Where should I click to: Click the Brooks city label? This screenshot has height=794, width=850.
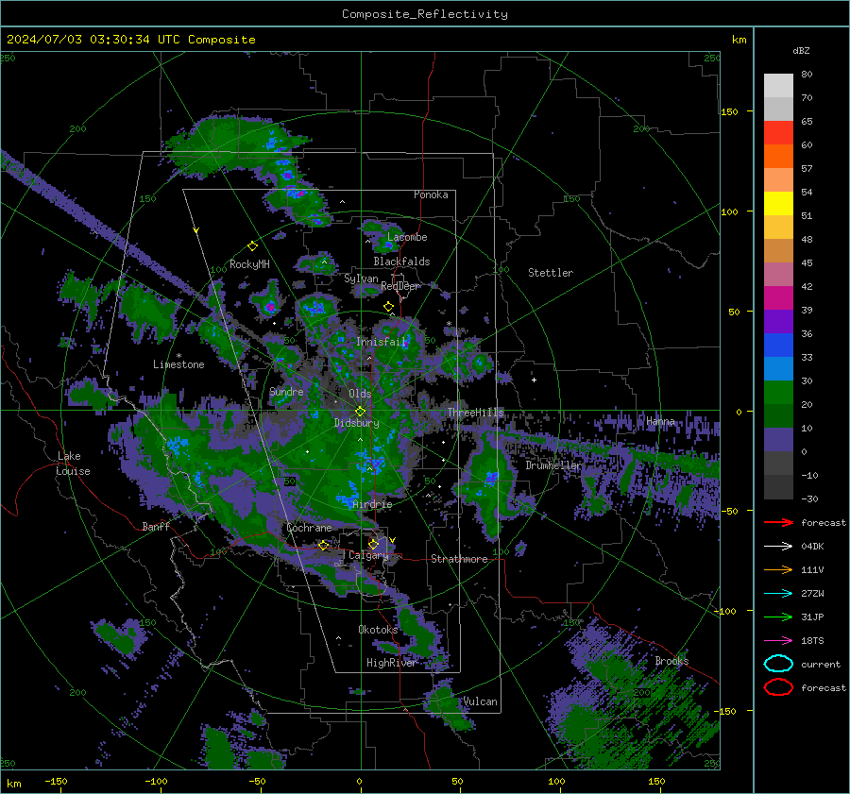tap(671, 661)
